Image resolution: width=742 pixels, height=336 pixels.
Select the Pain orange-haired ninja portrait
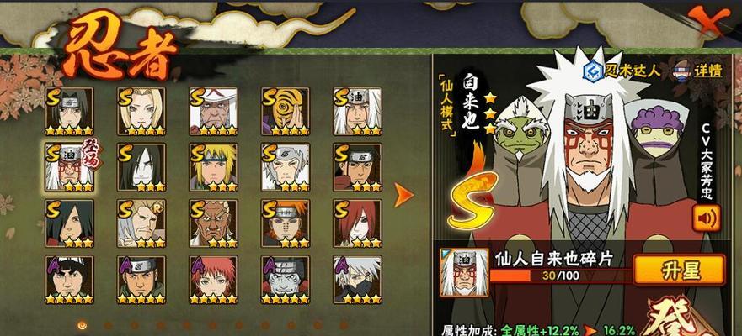(x=286, y=223)
